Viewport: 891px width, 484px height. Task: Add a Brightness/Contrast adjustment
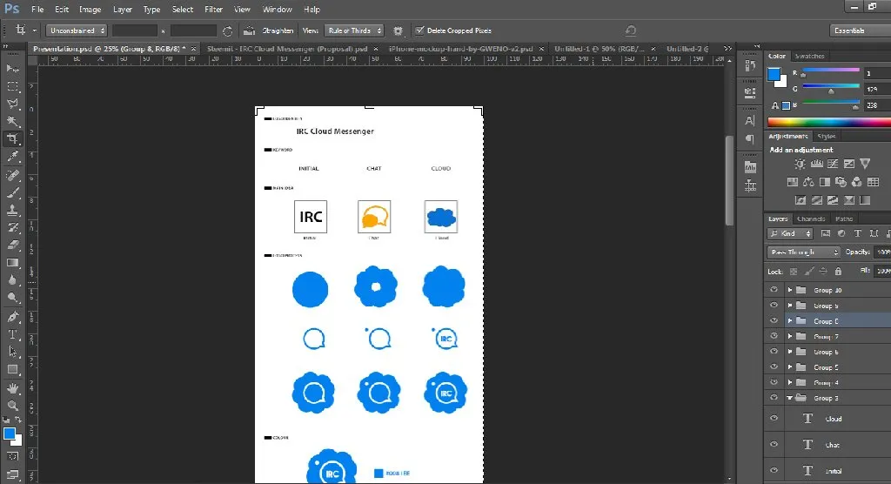tap(801, 164)
